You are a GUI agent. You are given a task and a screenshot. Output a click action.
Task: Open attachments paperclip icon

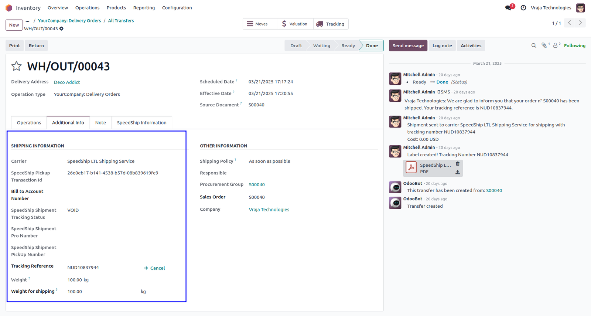click(545, 45)
